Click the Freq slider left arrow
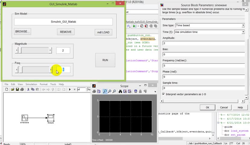The image size is (250, 145). pyautogui.click(x=17, y=70)
